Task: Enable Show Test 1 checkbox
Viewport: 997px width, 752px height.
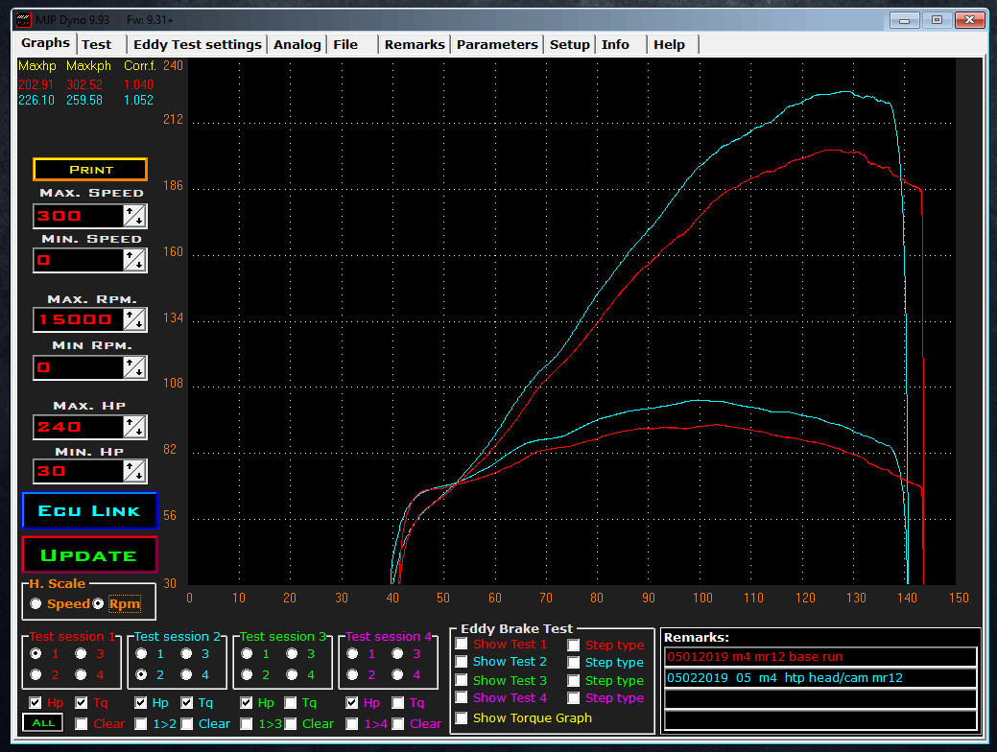Action: [x=462, y=644]
